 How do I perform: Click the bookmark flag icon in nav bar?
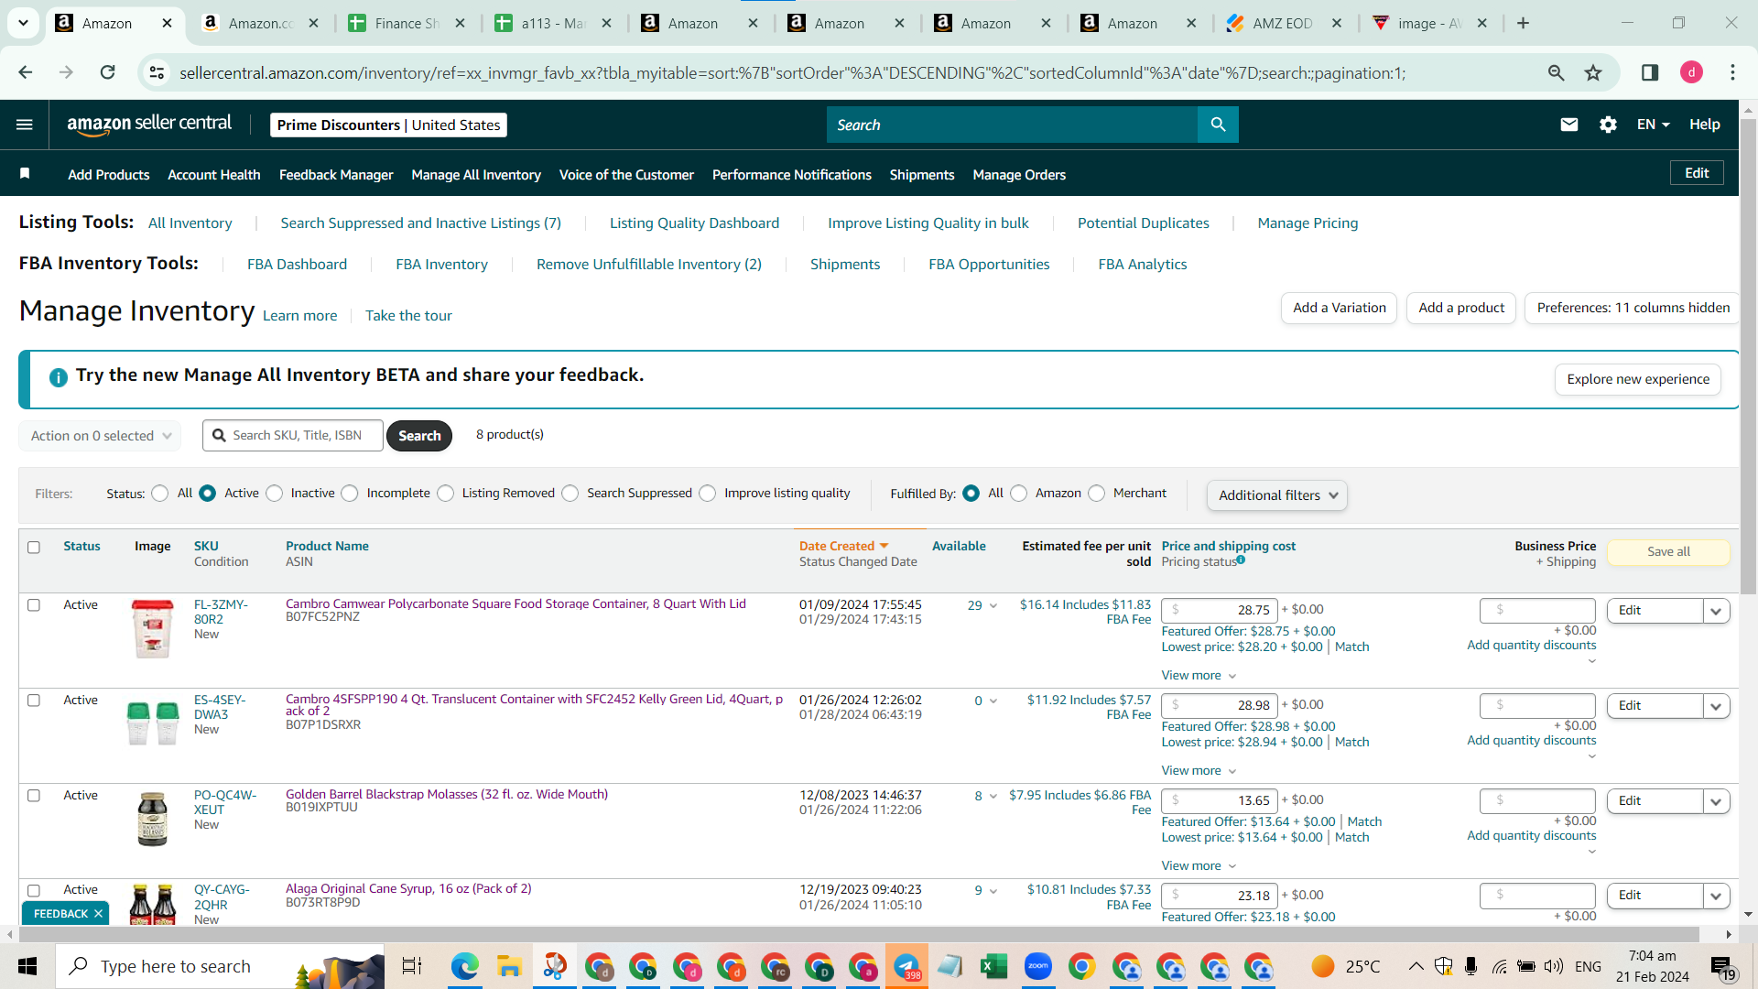(25, 174)
